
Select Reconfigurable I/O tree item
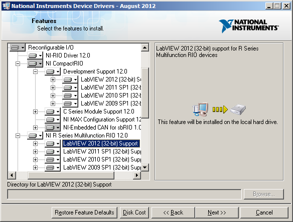point(51,47)
